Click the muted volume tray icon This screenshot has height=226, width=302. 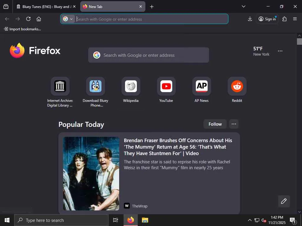263,220
